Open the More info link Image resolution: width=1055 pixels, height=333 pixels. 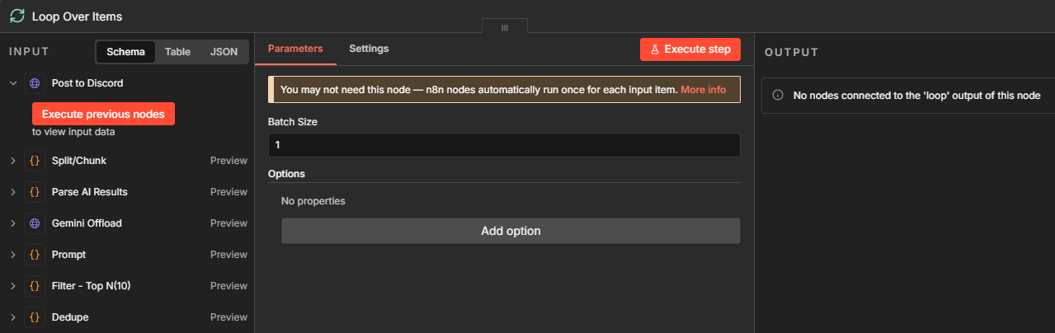click(703, 90)
